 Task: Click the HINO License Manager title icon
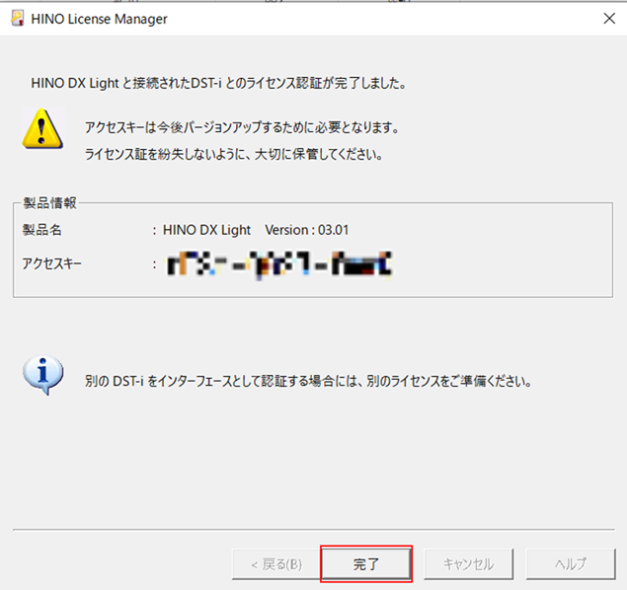click(x=18, y=19)
